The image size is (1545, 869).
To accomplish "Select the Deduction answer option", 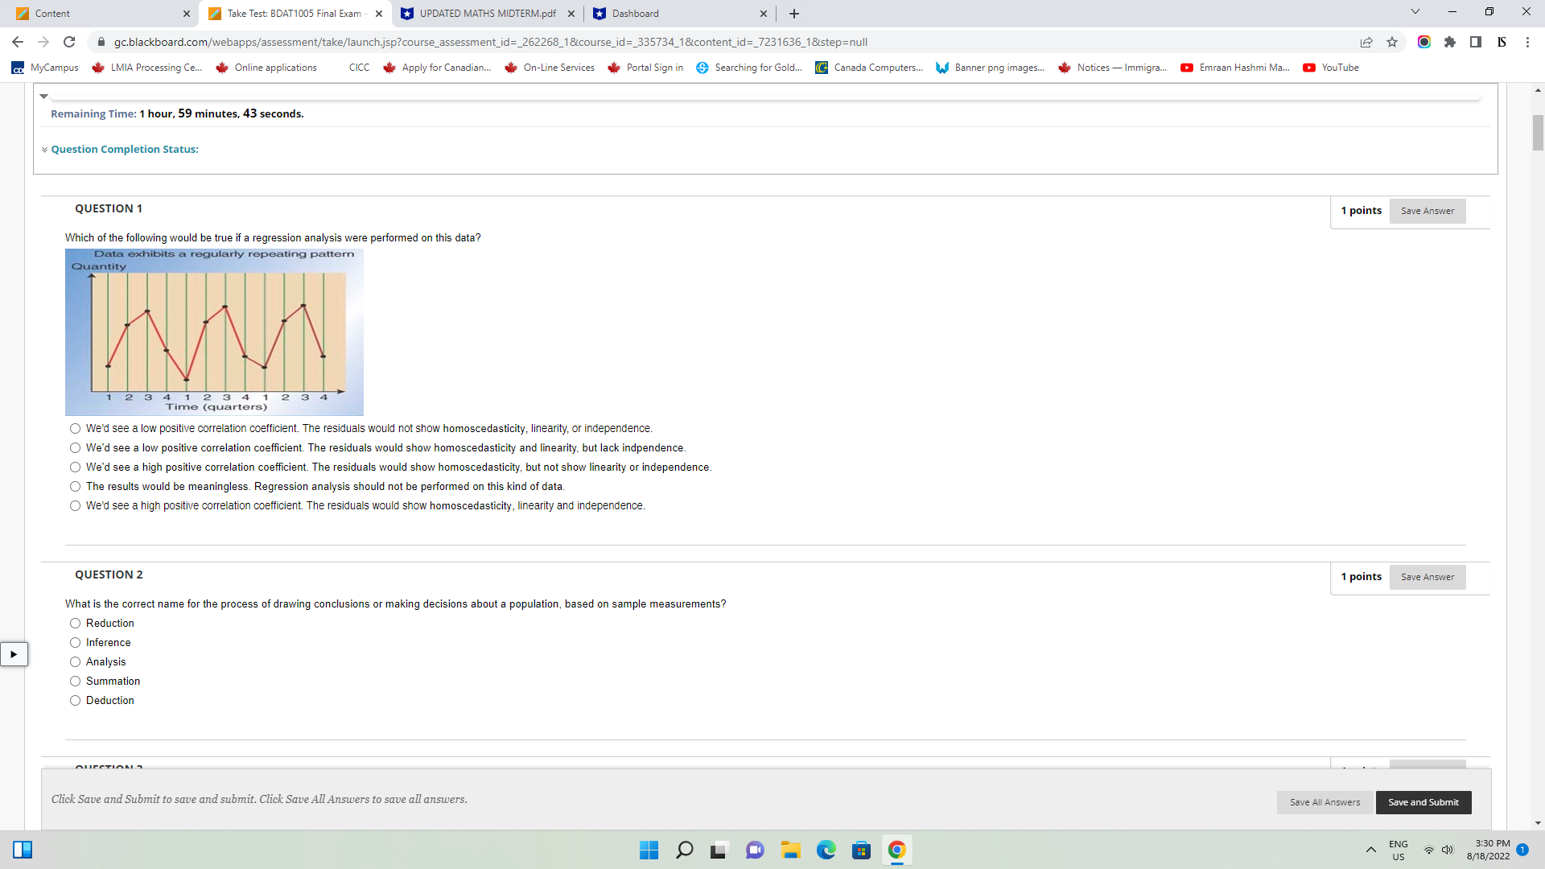I will coord(75,701).
